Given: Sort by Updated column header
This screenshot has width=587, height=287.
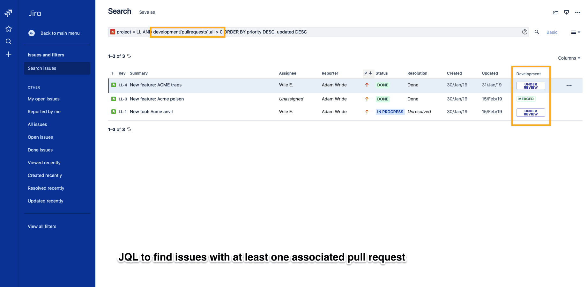Looking at the screenshot, I should [x=490, y=73].
